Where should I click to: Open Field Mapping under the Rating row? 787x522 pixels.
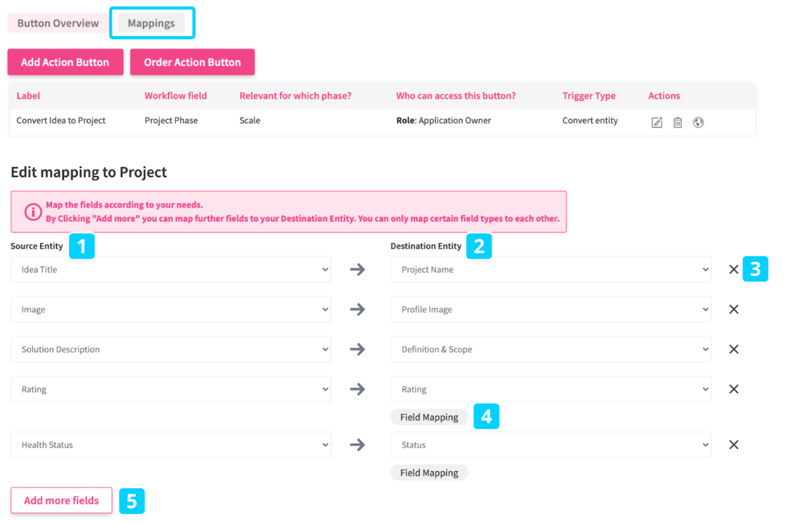(x=429, y=417)
